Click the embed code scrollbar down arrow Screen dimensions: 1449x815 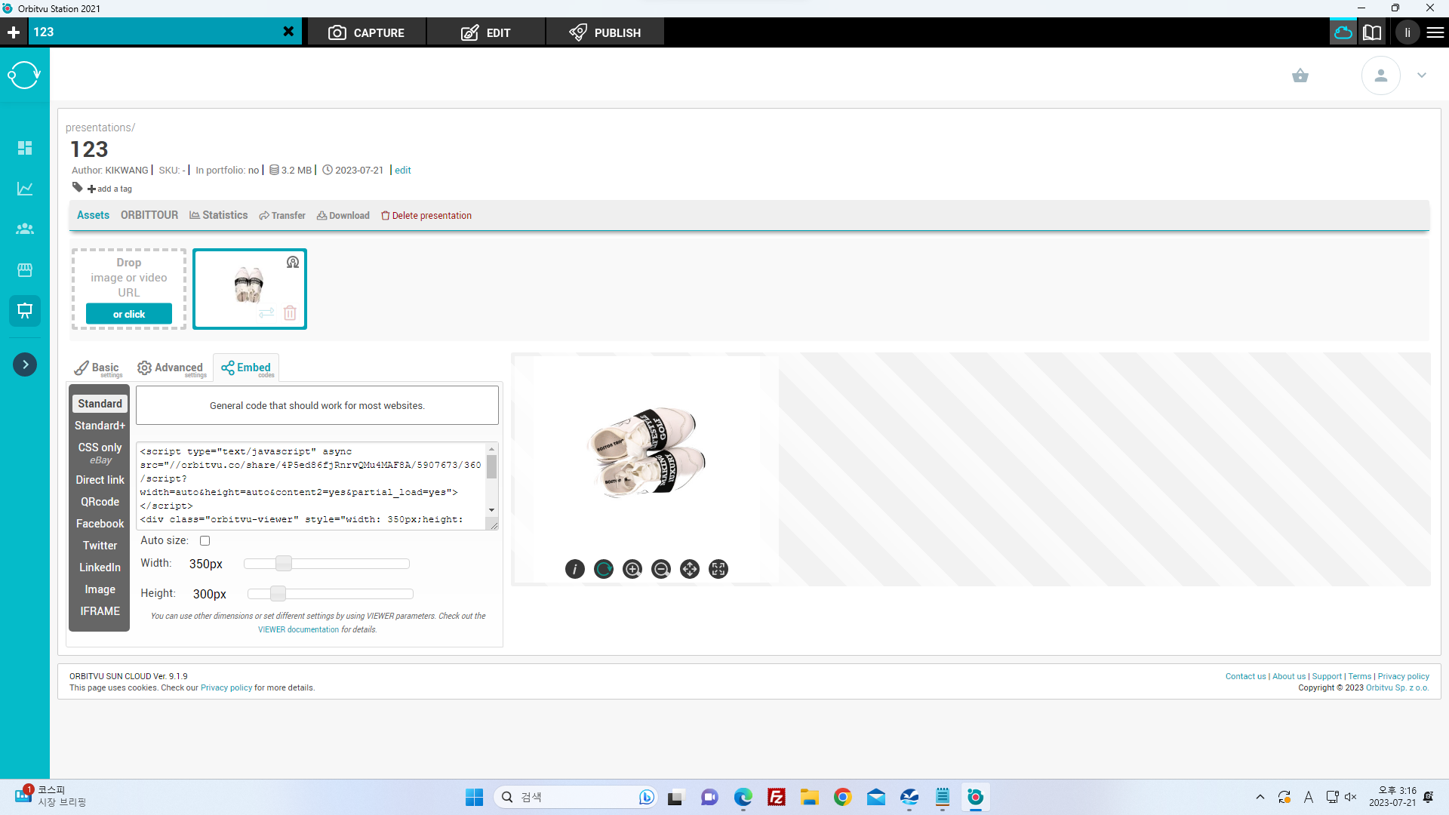click(492, 510)
